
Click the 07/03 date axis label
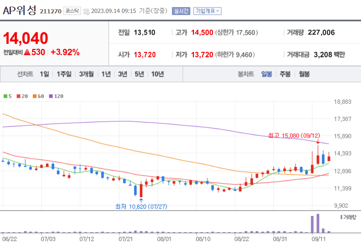48,239
